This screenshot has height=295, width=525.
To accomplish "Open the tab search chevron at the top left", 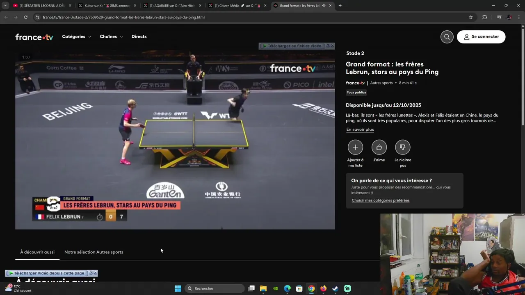I will 5,6.
